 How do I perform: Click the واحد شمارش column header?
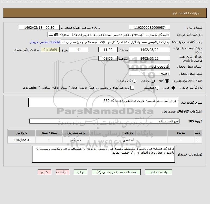click(76, 133)
